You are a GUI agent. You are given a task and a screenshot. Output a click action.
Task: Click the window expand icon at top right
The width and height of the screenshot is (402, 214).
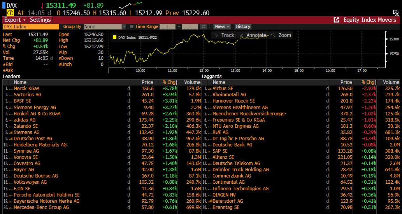396,12
